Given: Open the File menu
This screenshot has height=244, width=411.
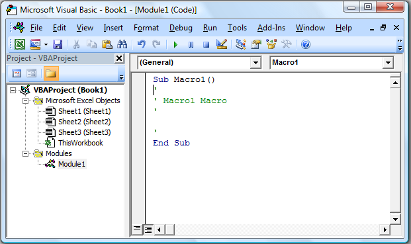Looking at the screenshot, I should click(36, 28).
